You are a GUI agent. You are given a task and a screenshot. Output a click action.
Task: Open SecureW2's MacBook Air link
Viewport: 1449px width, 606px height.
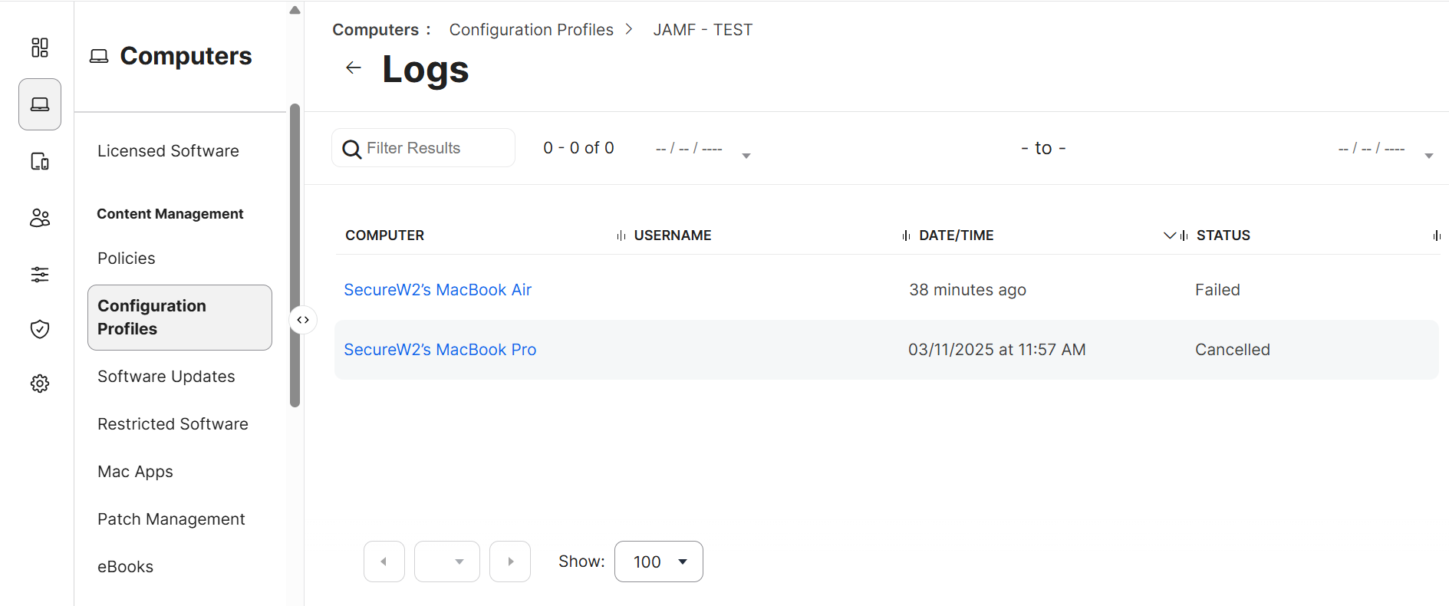click(437, 290)
